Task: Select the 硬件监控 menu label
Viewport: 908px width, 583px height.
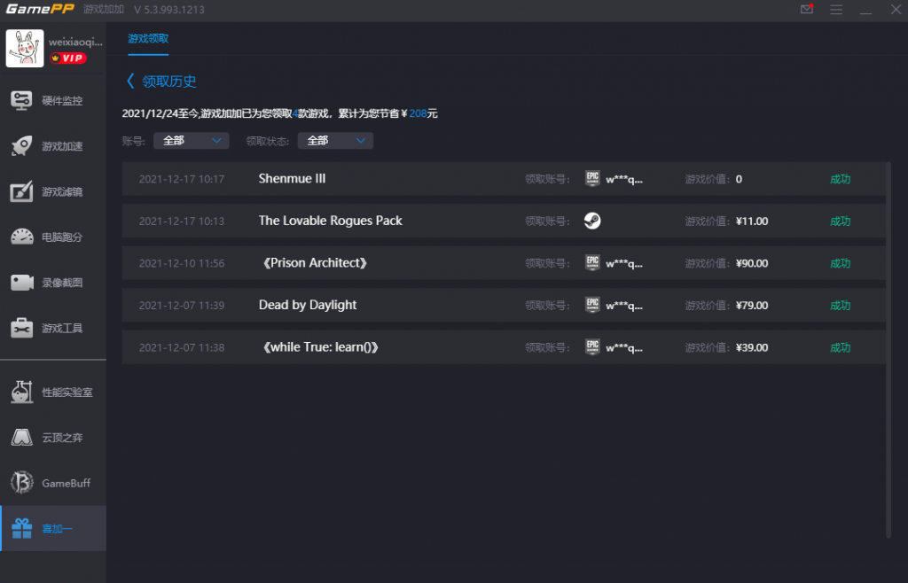Action: click(x=62, y=101)
